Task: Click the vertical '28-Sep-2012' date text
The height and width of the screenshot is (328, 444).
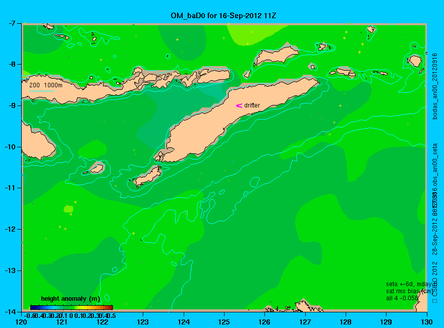Action: [435, 237]
